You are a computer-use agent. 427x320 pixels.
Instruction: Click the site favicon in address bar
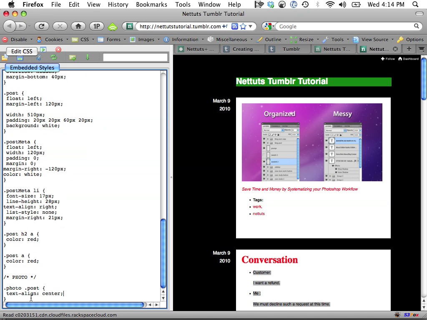pos(130,26)
